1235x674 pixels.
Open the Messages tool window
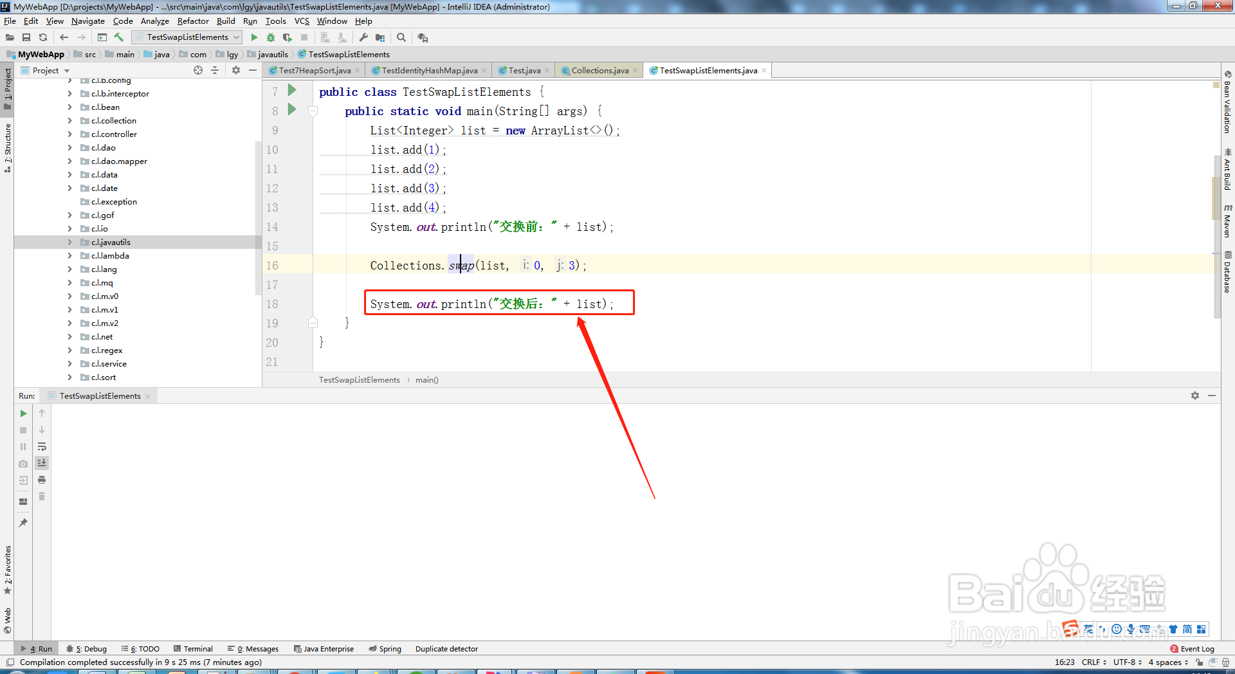click(253, 649)
